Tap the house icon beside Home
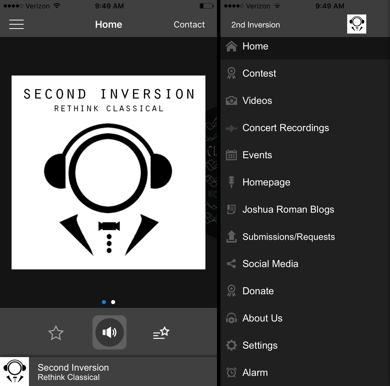The height and width of the screenshot is (386, 390). (231, 46)
